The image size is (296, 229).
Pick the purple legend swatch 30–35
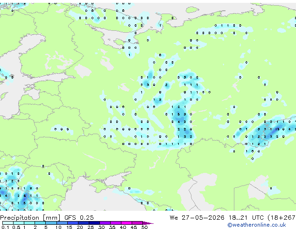(x=105, y=223)
